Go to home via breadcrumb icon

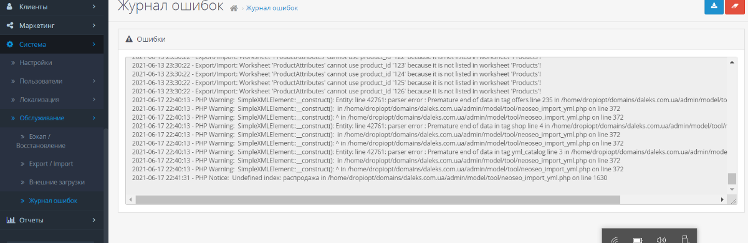(x=234, y=9)
